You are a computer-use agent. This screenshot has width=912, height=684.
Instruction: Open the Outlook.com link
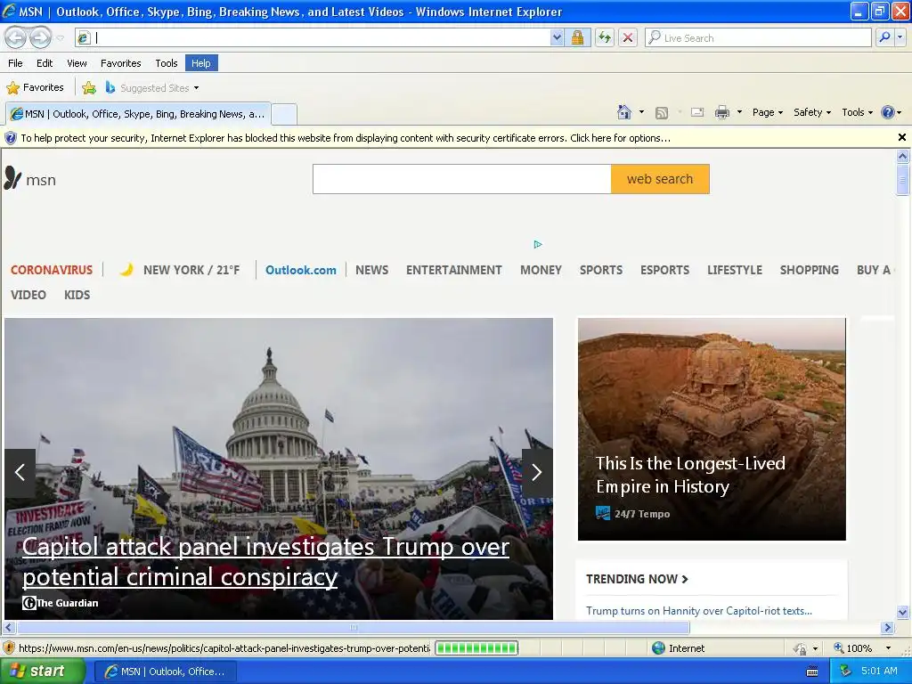[x=301, y=270]
